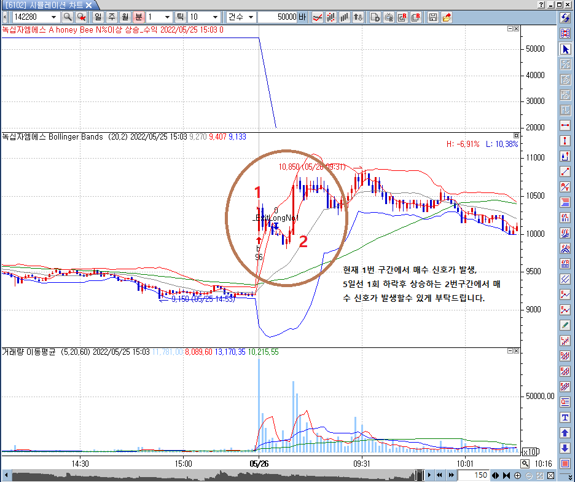This screenshot has height=482, width=575.
Task: Switch chart period to 주 (weekly)
Action: click(x=111, y=17)
